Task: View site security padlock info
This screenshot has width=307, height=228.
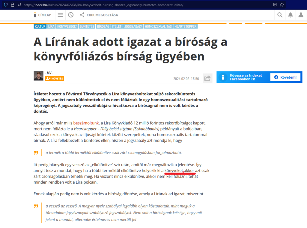Action: coord(13,5)
